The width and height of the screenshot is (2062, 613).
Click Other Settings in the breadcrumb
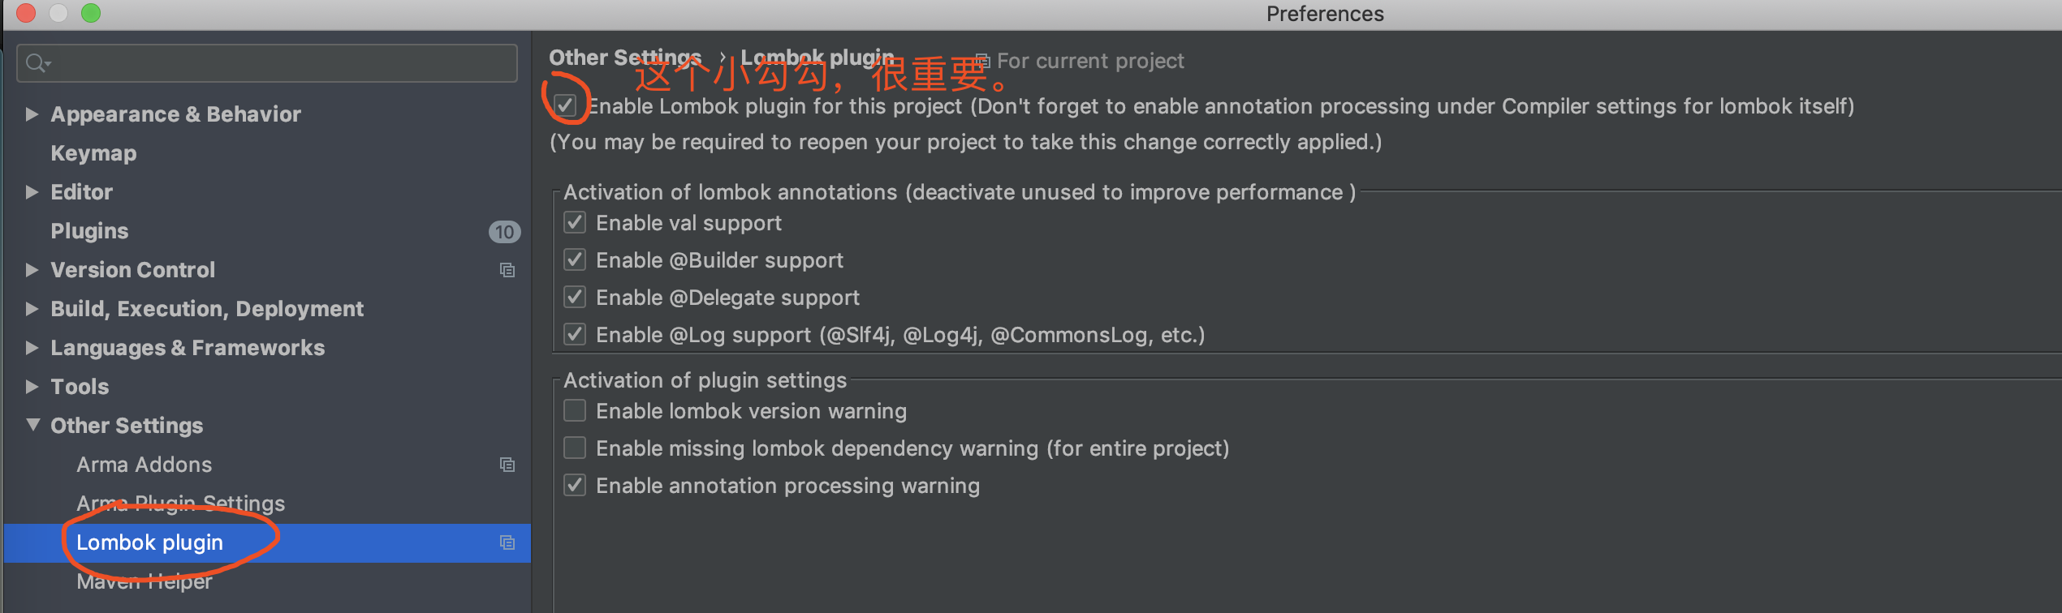[625, 58]
